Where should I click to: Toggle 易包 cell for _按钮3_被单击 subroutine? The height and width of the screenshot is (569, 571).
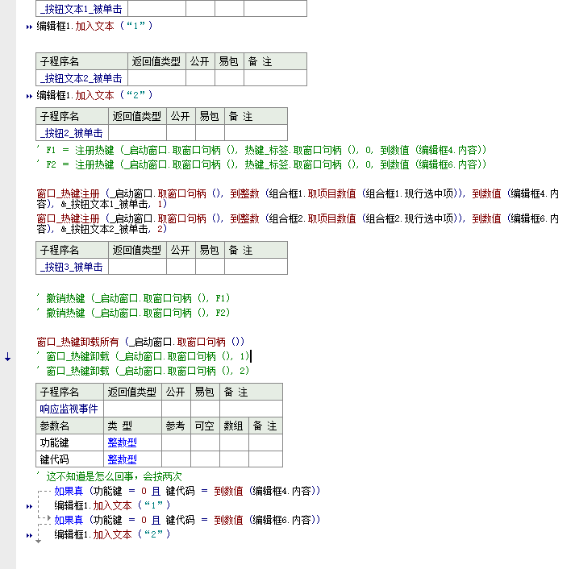point(209,267)
